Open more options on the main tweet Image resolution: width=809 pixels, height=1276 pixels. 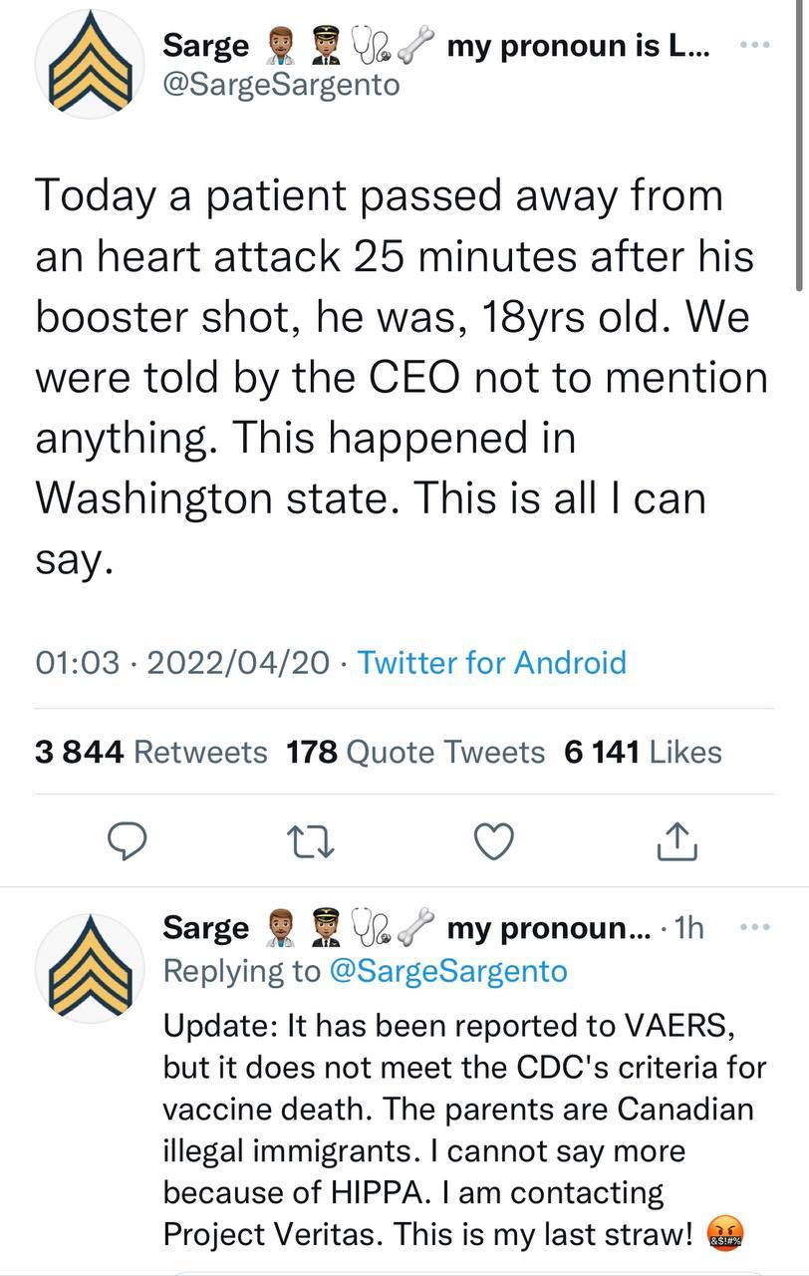coord(756,47)
